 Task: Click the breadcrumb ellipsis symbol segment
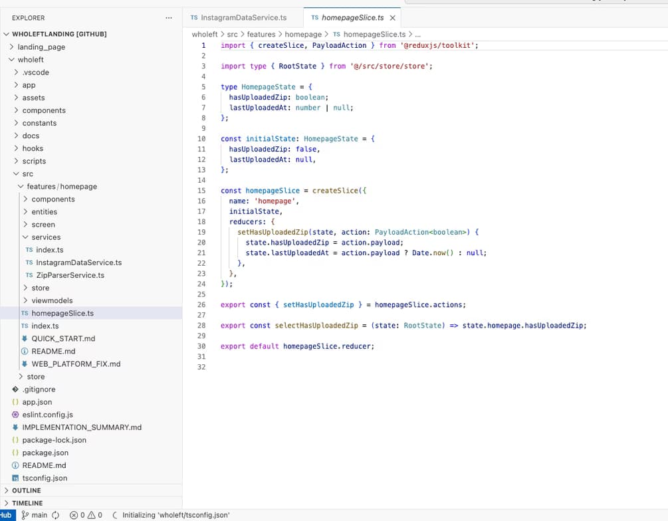click(x=418, y=35)
